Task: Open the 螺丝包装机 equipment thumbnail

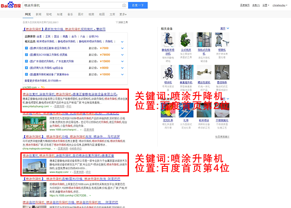Action: (x=204, y=72)
